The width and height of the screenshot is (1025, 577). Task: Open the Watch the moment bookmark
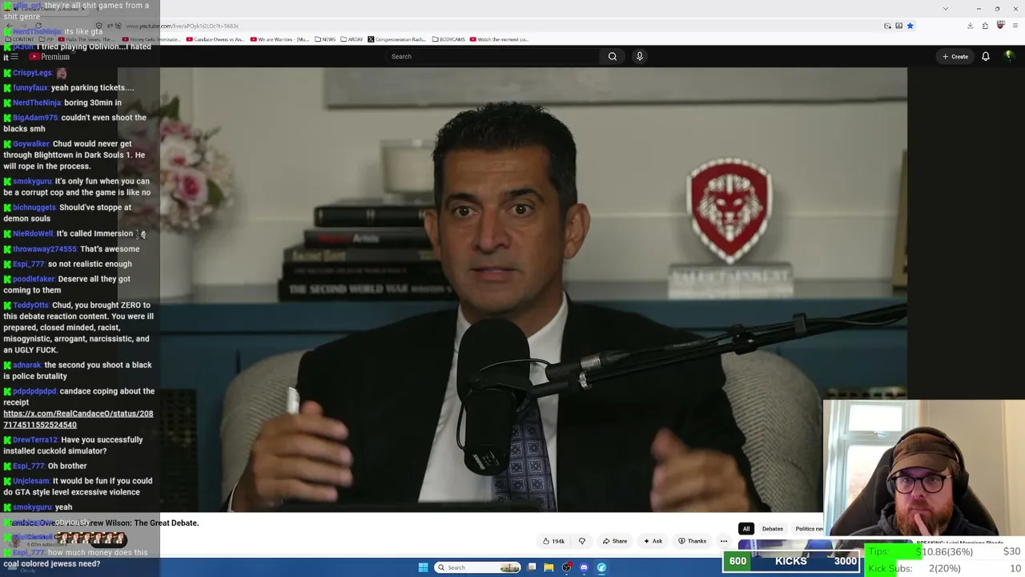(499, 39)
